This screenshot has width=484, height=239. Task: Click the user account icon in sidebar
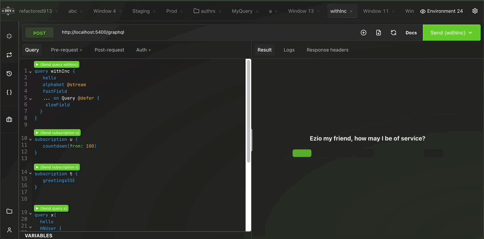[9, 230]
